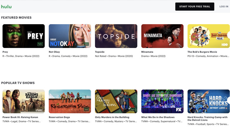Select 'Drama • Movie (2022)' under Minamata

(153, 56)
